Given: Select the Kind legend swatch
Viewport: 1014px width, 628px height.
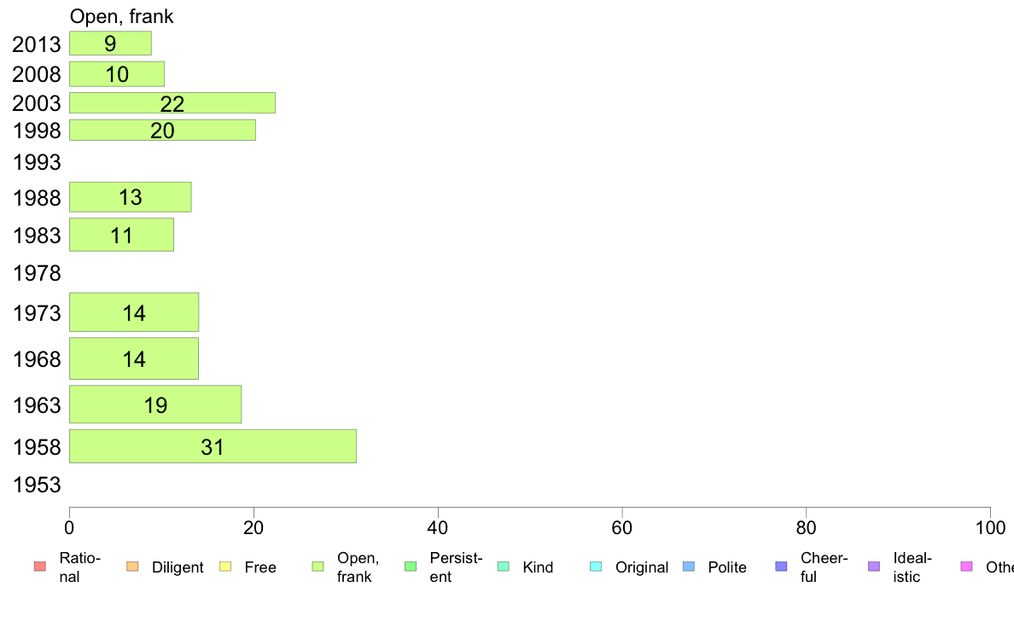Looking at the screenshot, I should point(503,567).
